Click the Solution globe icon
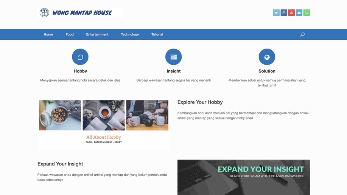Screen dimensions: 347x195 [267, 57]
